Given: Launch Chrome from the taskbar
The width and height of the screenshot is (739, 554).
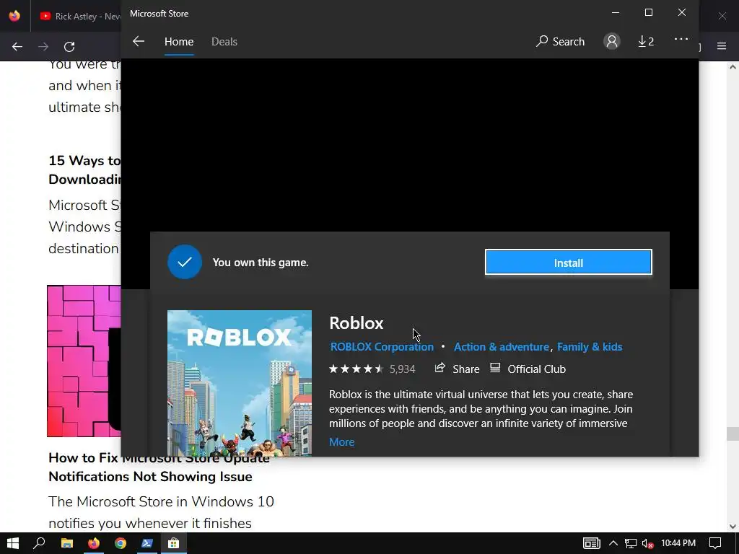Looking at the screenshot, I should pyautogui.click(x=121, y=543).
